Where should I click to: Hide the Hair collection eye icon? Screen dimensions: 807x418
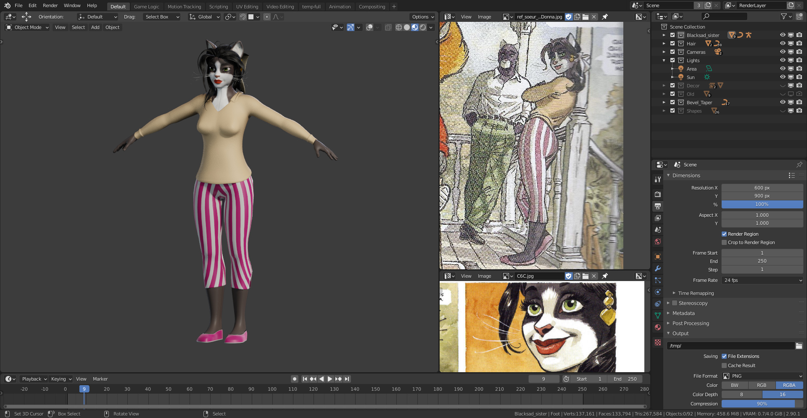point(783,44)
